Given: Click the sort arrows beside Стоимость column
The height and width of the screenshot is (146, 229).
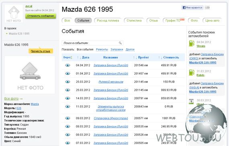Looking at the screenshot, I should pyautogui.click(x=160, y=58).
